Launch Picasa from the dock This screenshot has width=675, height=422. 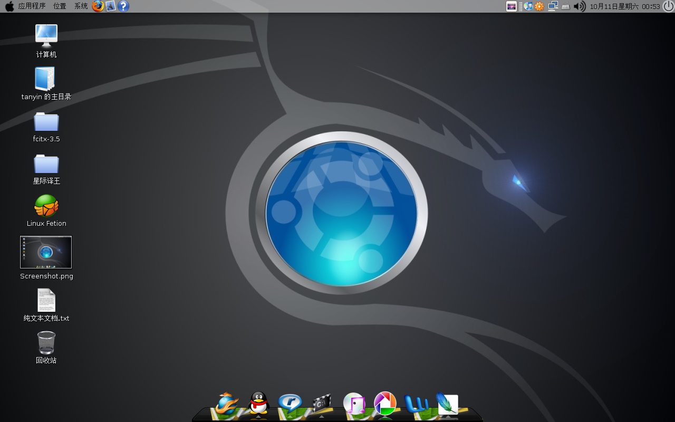[385, 404]
